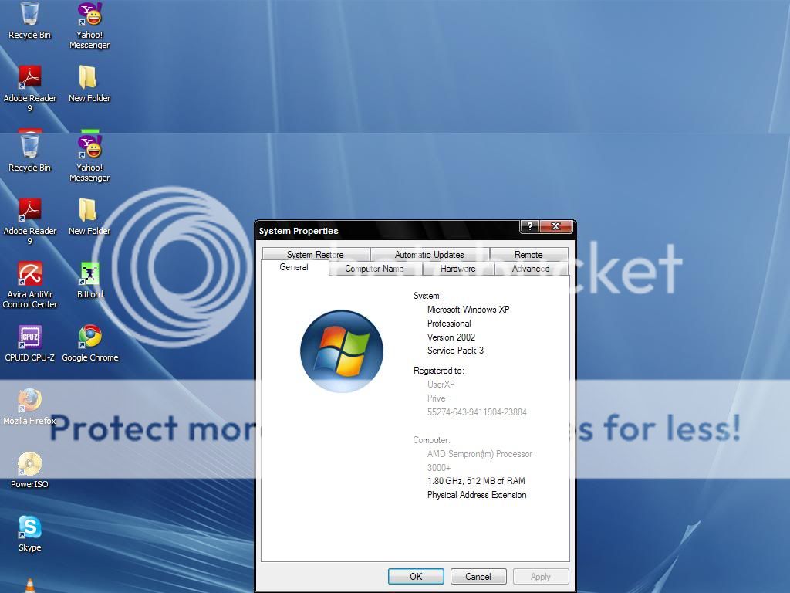
Task: Select the Mozilla Firefox desktop shortcut
Action: (x=30, y=407)
